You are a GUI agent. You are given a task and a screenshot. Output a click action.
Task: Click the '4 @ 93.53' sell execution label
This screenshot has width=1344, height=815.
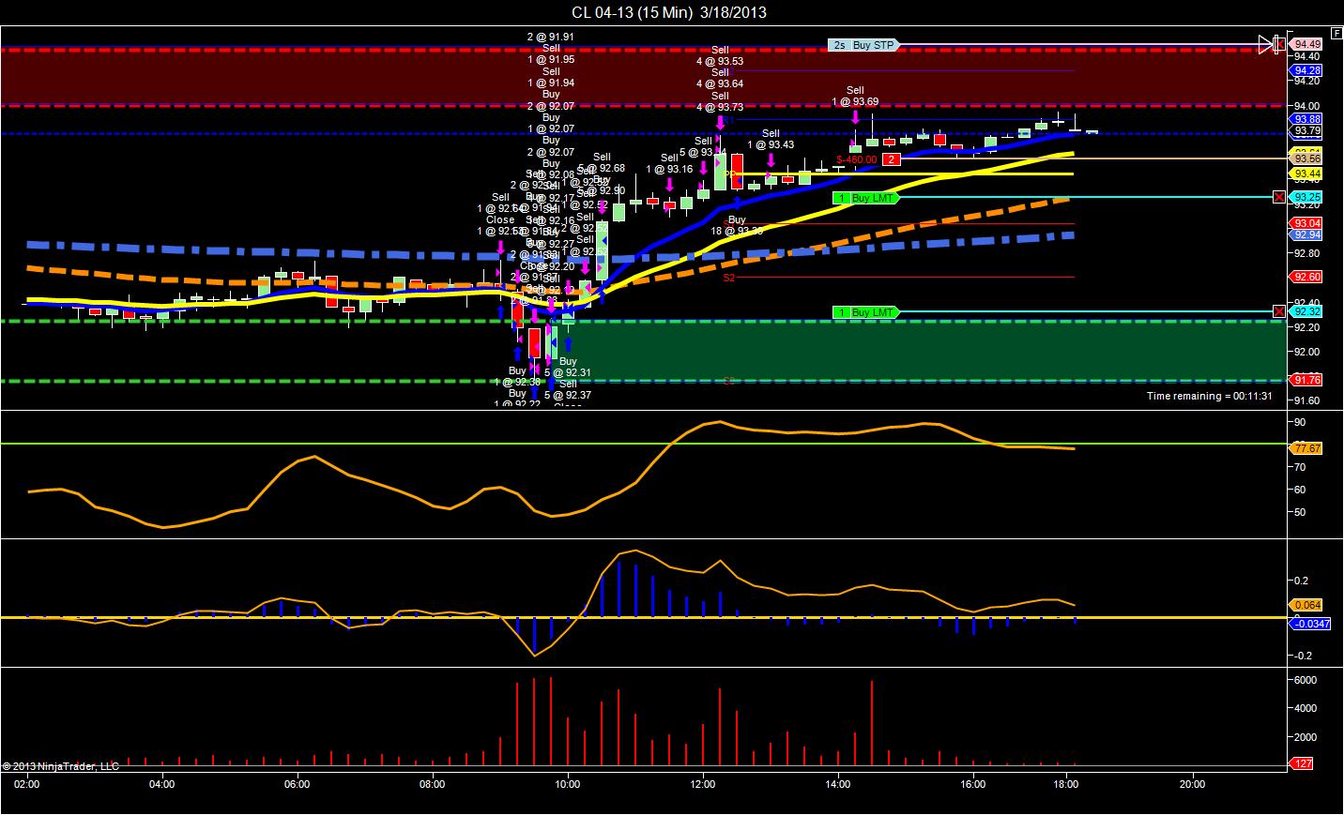720,62
